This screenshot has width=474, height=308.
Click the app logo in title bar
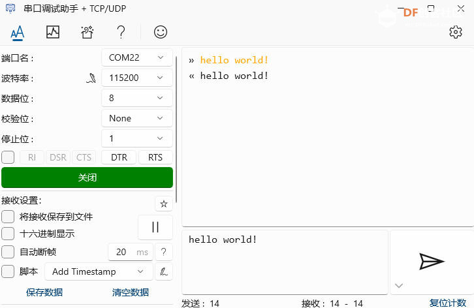pyautogui.click(x=10, y=8)
